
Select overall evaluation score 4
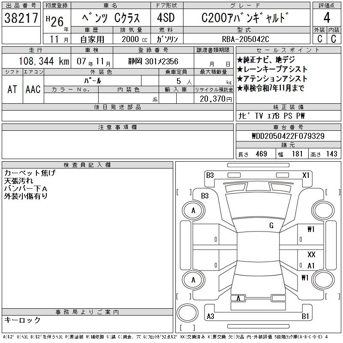coord(327,18)
